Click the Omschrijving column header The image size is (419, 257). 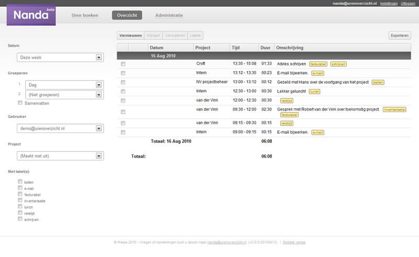coord(343,48)
